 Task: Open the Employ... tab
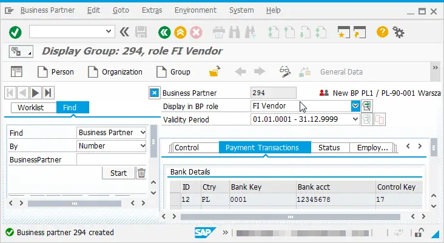pyautogui.click(x=372, y=147)
